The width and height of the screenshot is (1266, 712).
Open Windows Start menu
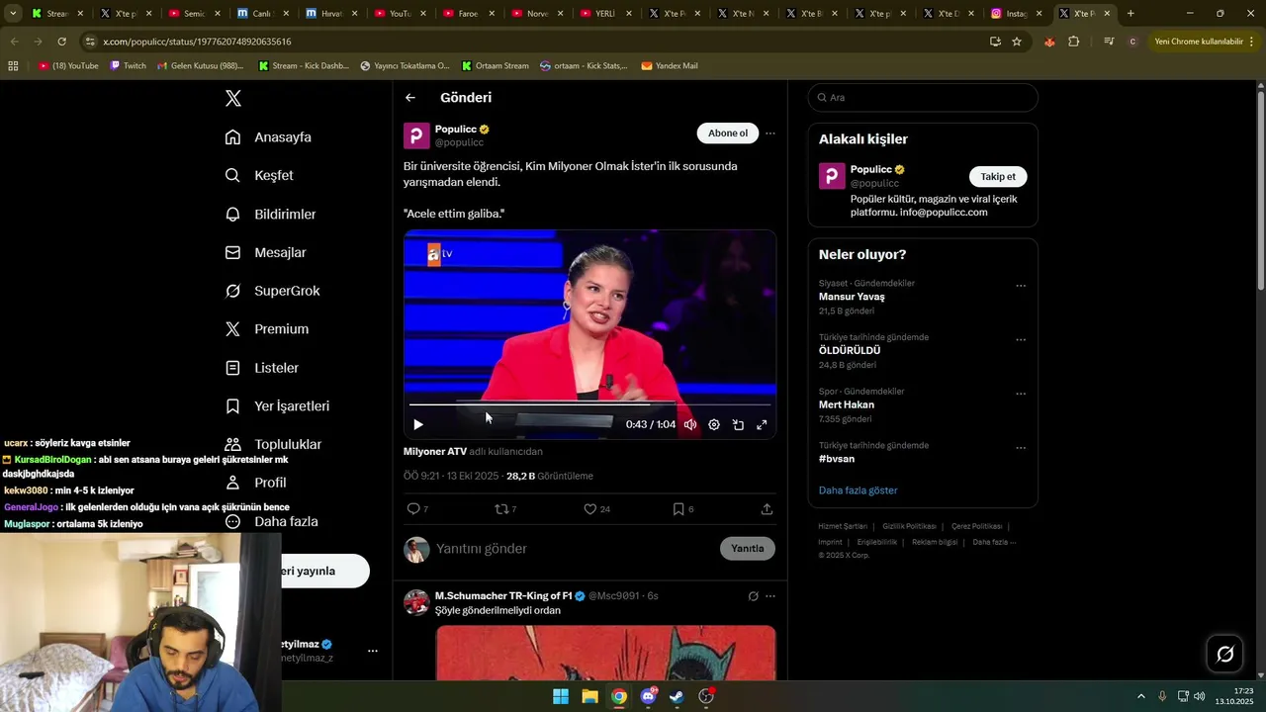[561, 696]
